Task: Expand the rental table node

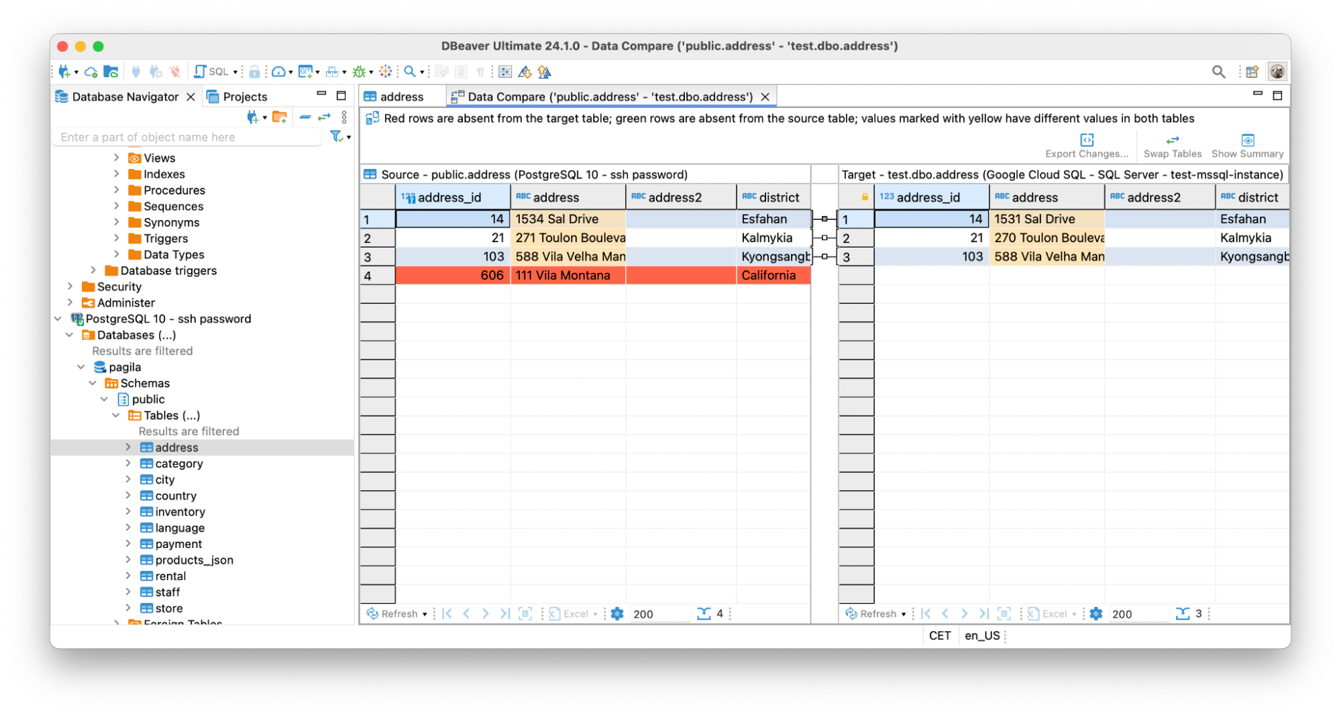Action: [x=128, y=575]
